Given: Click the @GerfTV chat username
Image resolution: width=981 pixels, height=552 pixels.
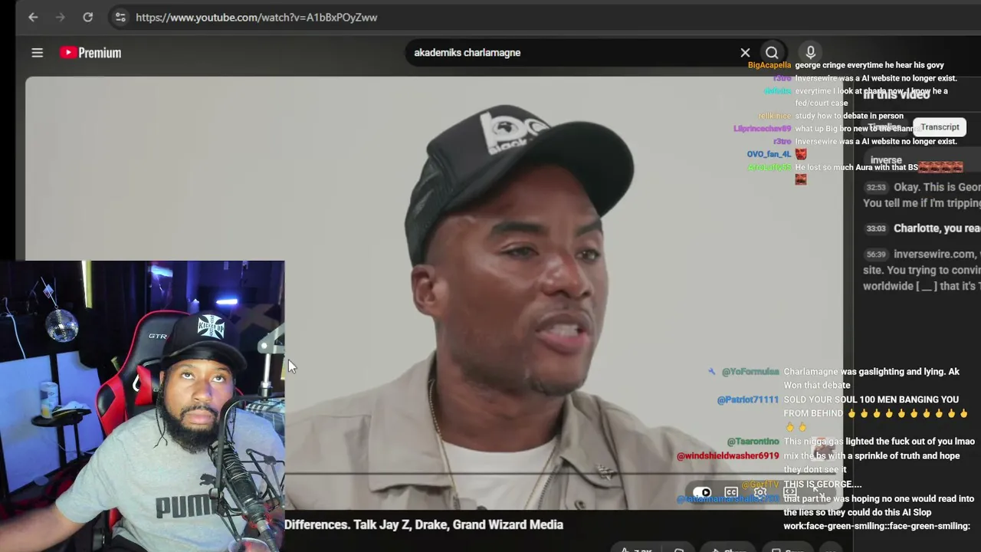Looking at the screenshot, I should (x=760, y=485).
